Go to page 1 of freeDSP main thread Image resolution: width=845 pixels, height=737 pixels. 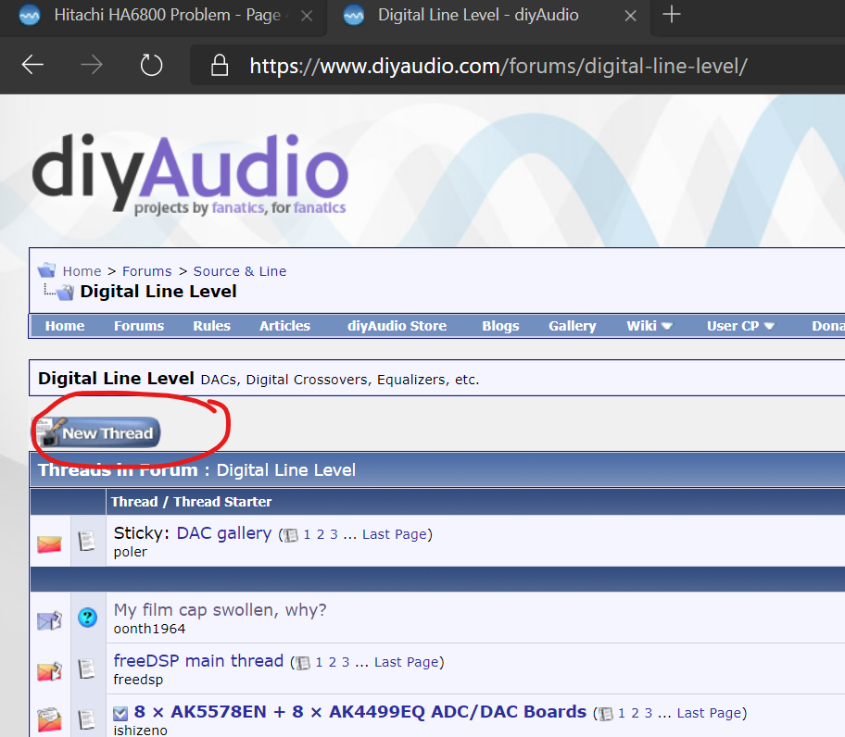(319, 662)
